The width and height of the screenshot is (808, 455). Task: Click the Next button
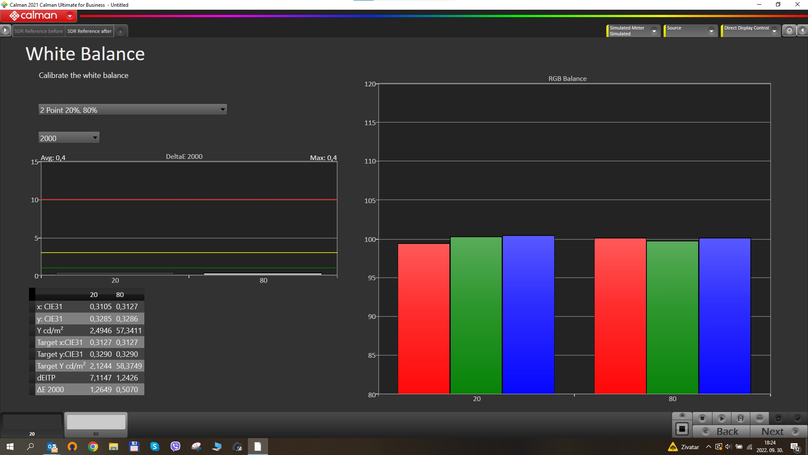point(779,431)
